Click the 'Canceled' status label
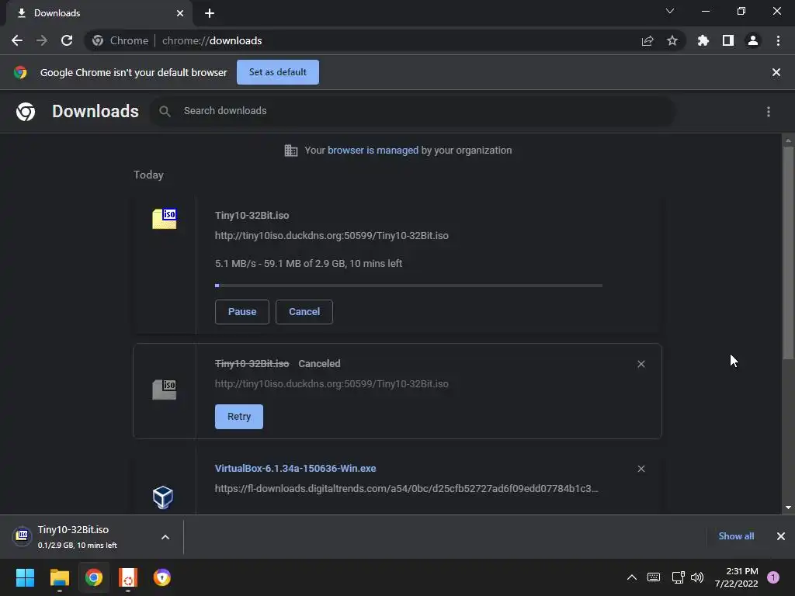The height and width of the screenshot is (596, 795). click(x=319, y=363)
